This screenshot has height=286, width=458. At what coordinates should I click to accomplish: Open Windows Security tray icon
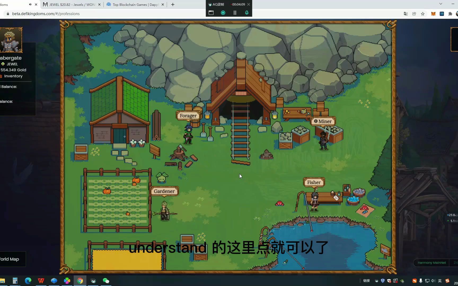pyautogui.click(x=389, y=281)
